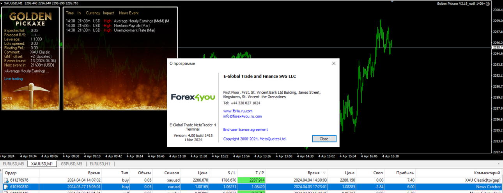Viewport: 503px width, 193px height.
Task: Click the current price label 2295.7 on axis
Action: pos(498,47)
